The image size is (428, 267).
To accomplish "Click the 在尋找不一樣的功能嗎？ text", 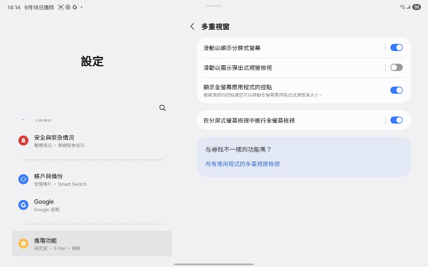I will [x=238, y=150].
